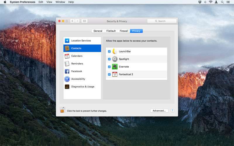
Task: Choose the Reminders privacy category
Action: tap(82, 64)
